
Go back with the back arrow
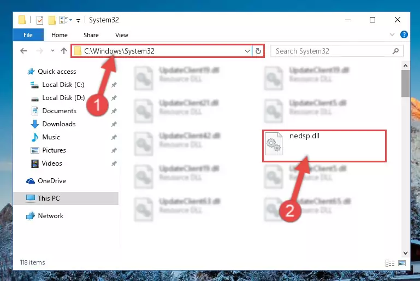pyautogui.click(x=23, y=51)
